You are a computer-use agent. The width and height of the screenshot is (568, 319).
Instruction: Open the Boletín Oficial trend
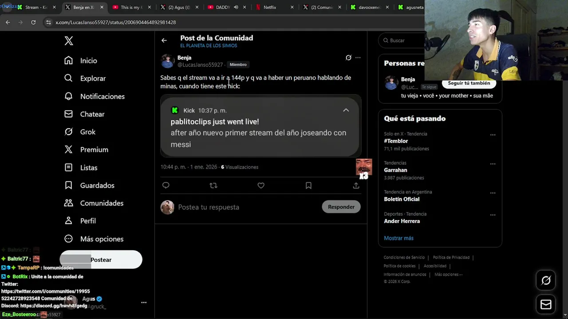(x=402, y=199)
